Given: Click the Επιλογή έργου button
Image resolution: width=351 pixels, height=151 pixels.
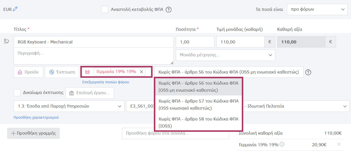Looking at the screenshot, I should click(x=89, y=93).
